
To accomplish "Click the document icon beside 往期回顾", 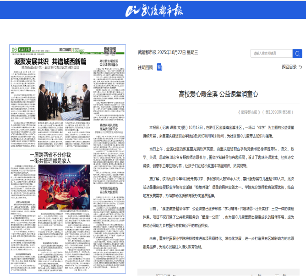I will [159, 67].
